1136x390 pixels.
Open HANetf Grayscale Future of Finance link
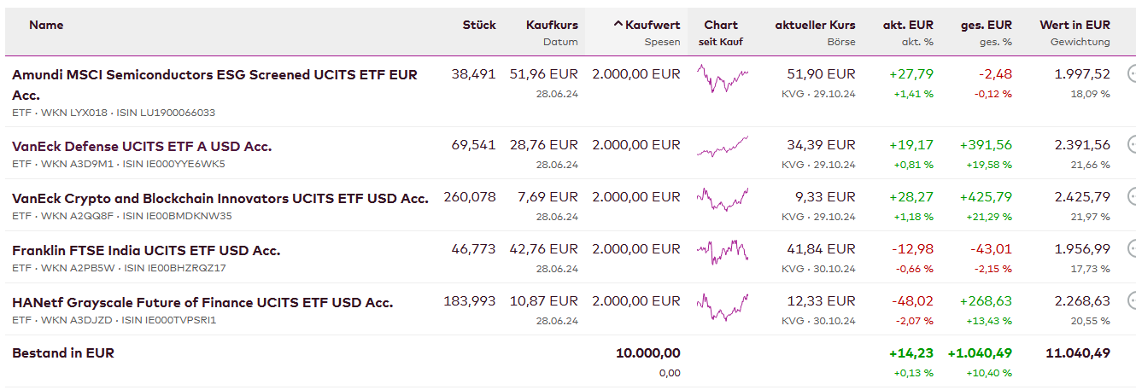click(x=202, y=302)
